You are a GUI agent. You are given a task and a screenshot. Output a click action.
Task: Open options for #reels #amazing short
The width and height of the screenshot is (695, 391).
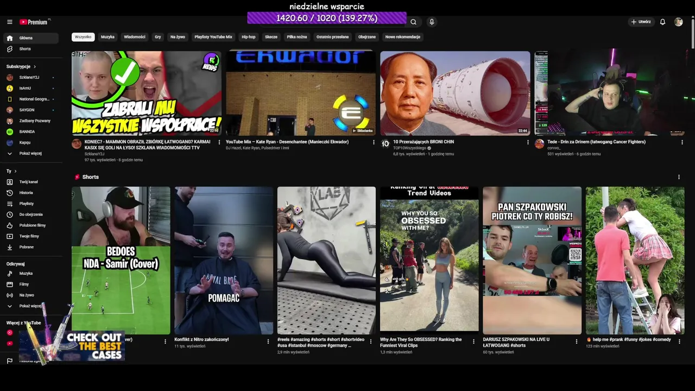[371, 342]
